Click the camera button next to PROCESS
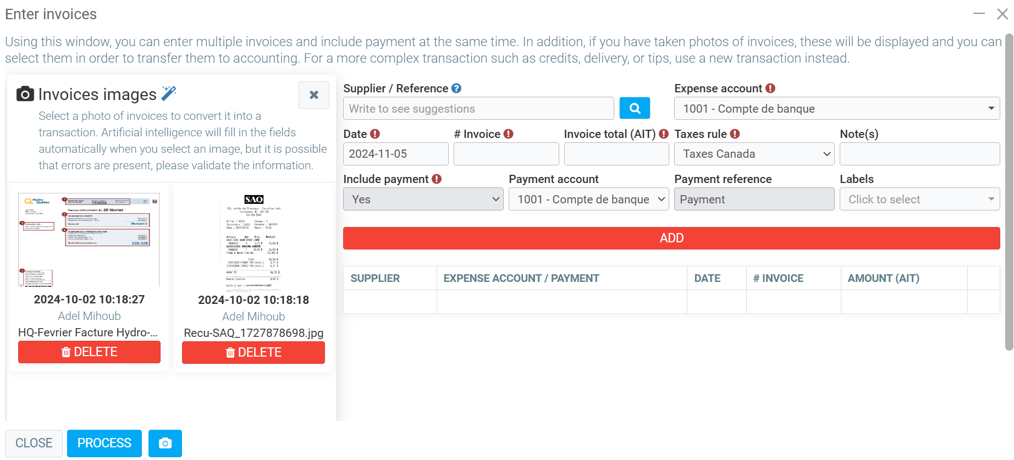 coord(165,444)
